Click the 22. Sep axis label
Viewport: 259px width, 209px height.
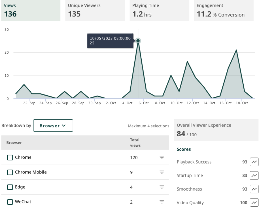click(x=29, y=103)
